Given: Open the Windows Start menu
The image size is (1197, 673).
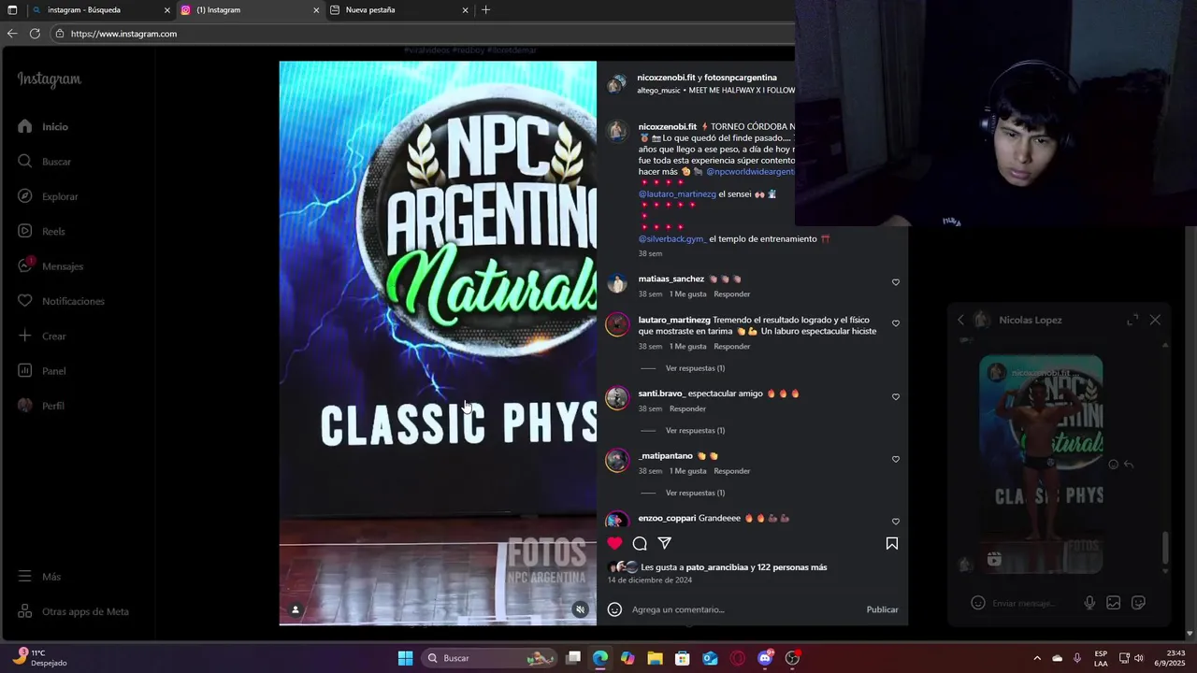Looking at the screenshot, I should click(x=405, y=658).
